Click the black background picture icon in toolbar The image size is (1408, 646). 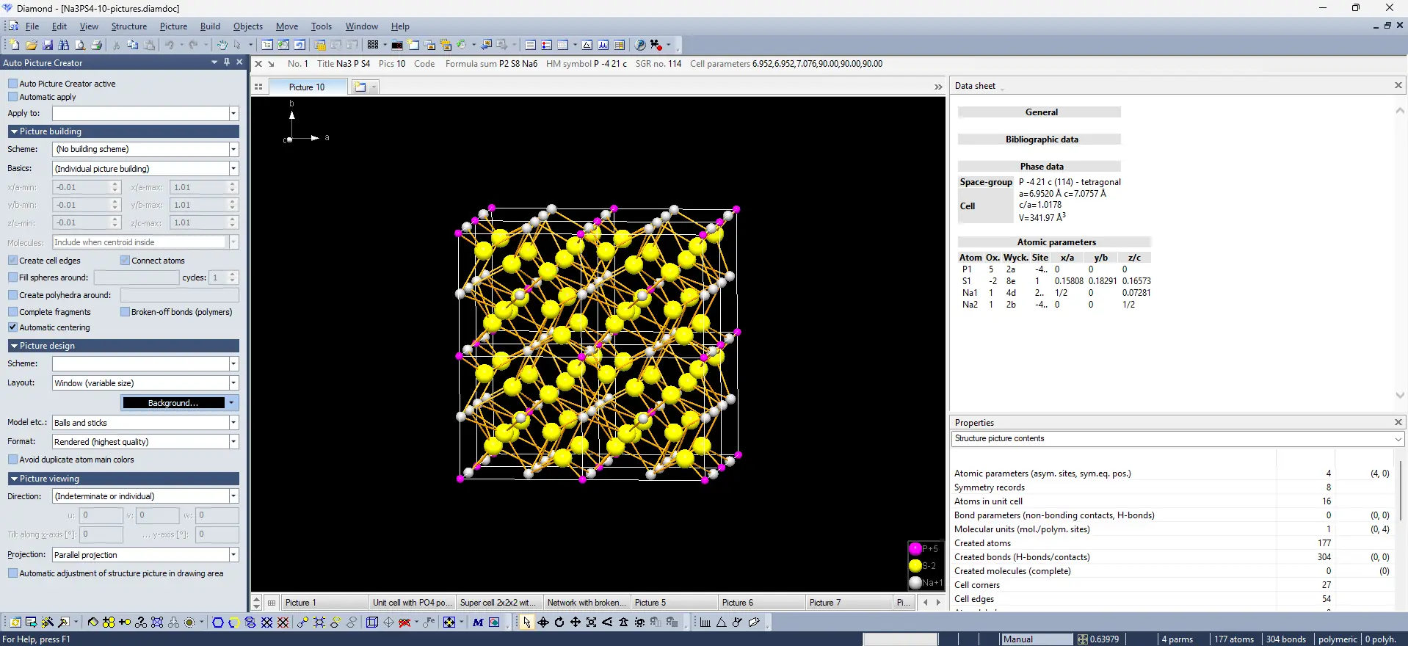tap(397, 45)
